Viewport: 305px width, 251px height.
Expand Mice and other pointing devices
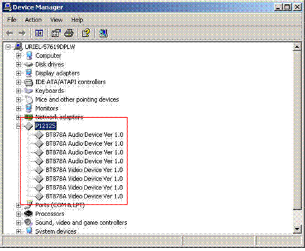pyautogui.click(x=18, y=100)
